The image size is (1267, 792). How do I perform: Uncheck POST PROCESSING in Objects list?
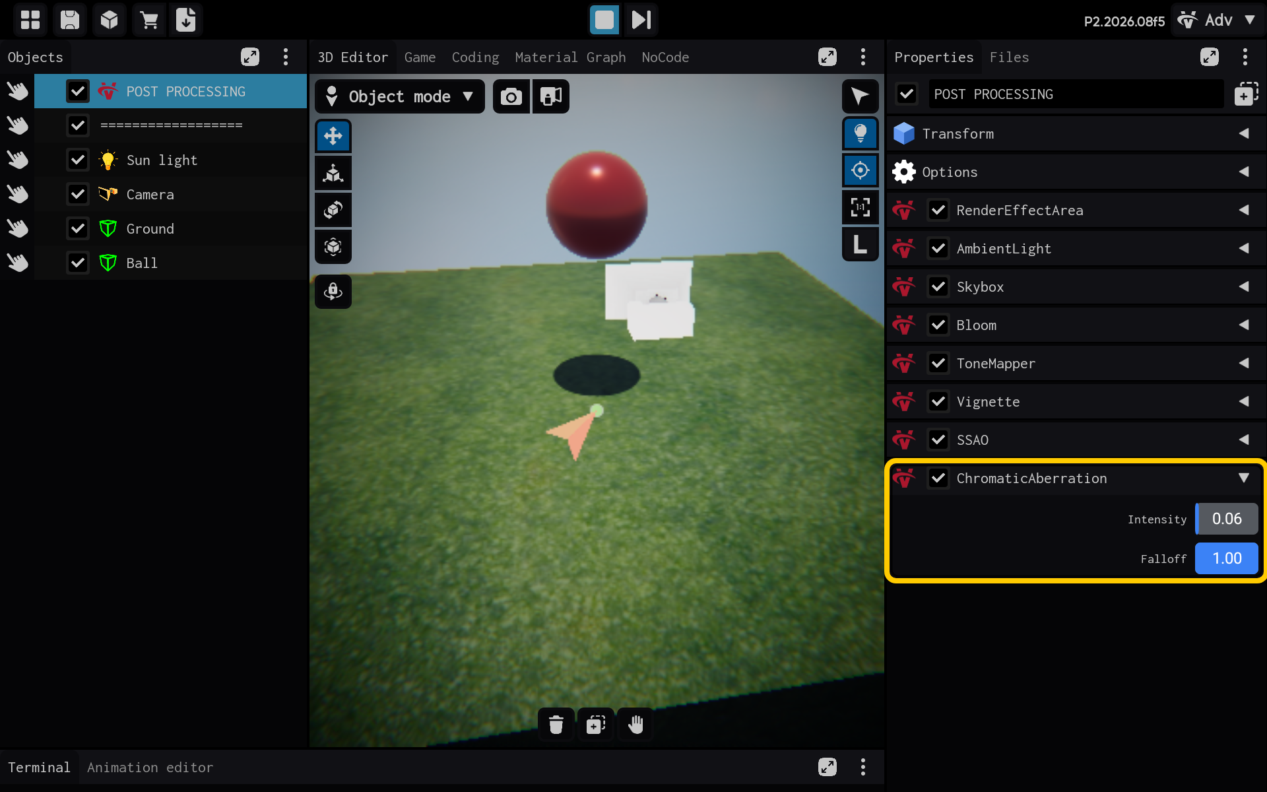tap(78, 91)
